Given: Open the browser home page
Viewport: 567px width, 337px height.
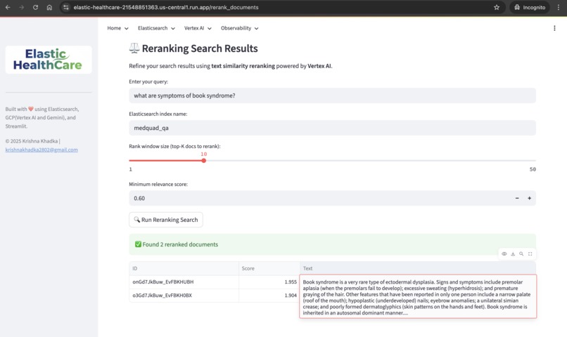Looking at the screenshot, I should (x=49, y=7).
